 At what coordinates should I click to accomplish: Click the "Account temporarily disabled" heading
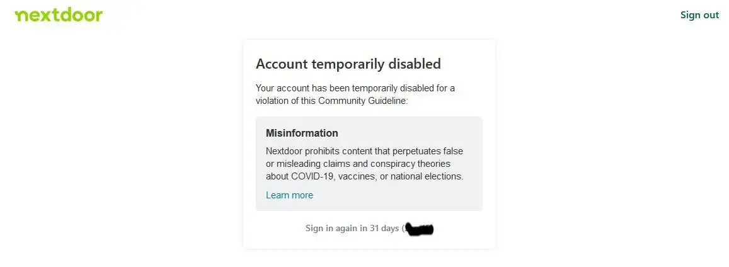[x=348, y=64]
